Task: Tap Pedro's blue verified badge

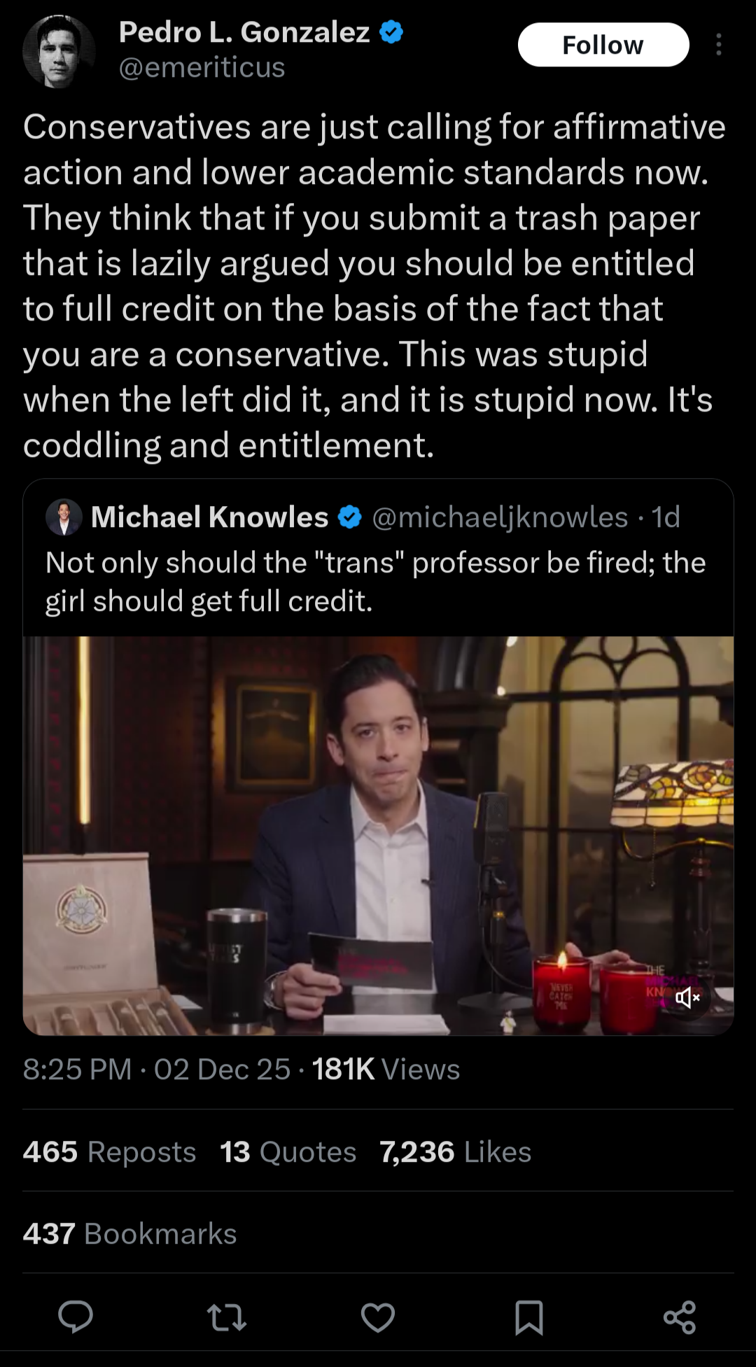Action: pos(391,32)
